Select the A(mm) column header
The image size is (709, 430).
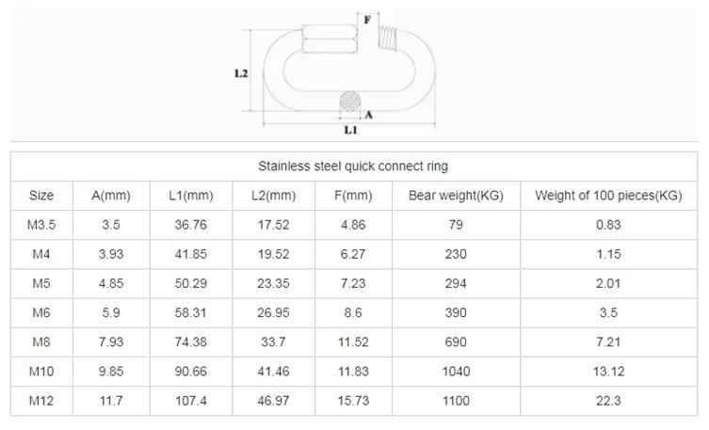tap(110, 196)
